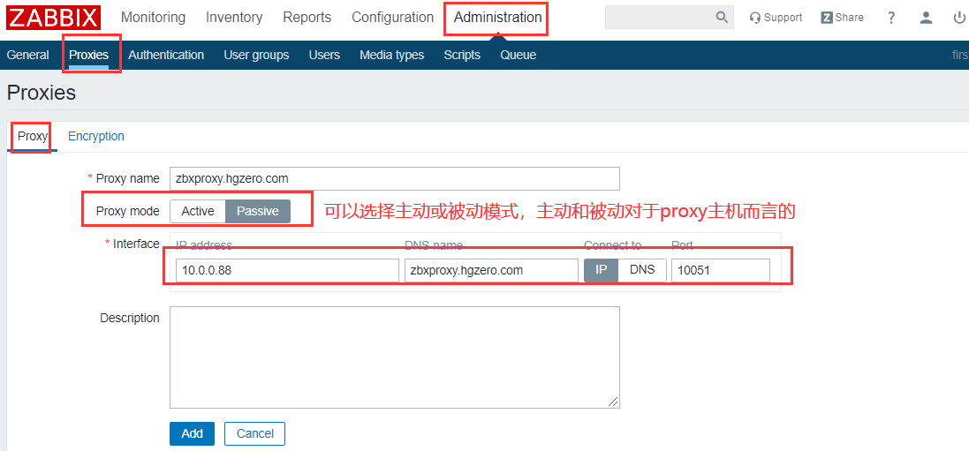Switch to the Proxy tab
Viewport: 969px width, 451px height.
pyautogui.click(x=32, y=137)
